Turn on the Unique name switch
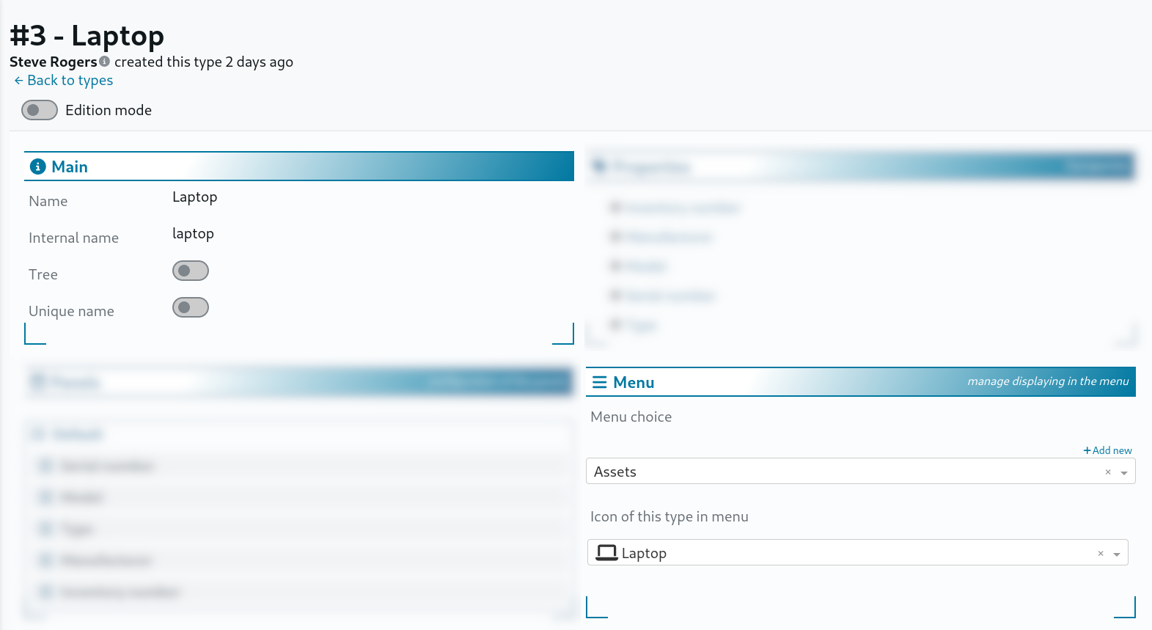Image resolution: width=1152 pixels, height=630 pixels. pyautogui.click(x=191, y=308)
